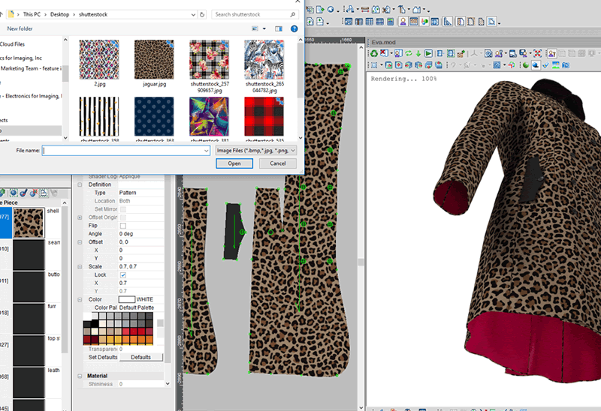601x411 pixels.
Task: Select the jaguar.jpg thumbnail
Action: coord(154,60)
